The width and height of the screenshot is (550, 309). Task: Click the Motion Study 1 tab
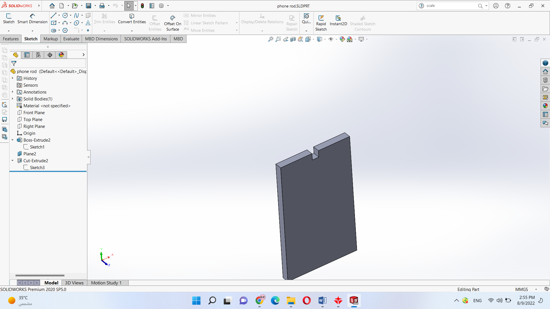tap(106, 283)
